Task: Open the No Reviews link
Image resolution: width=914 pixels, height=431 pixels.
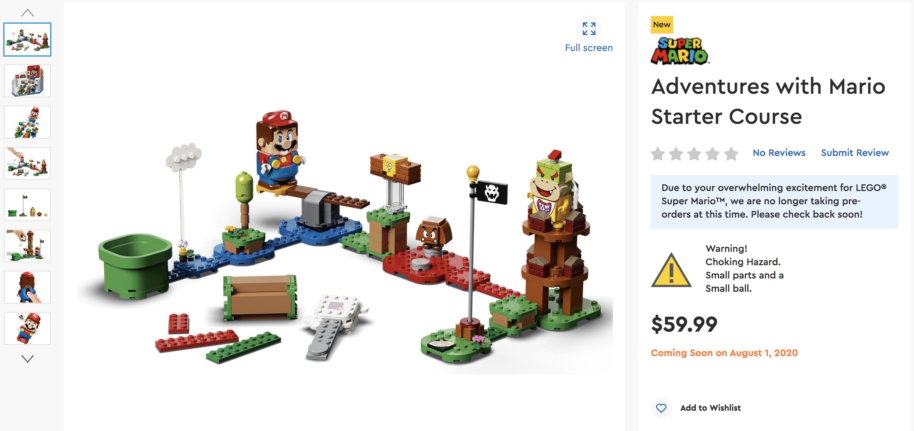Action: pos(779,153)
